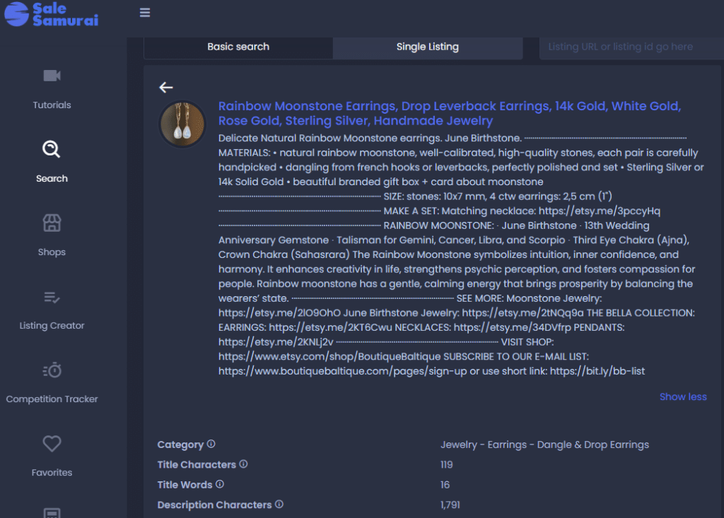Click the 'https://bit.ly/bb-list' short link text
The width and height of the screenshot is (724, 518).
pos(597,371)
